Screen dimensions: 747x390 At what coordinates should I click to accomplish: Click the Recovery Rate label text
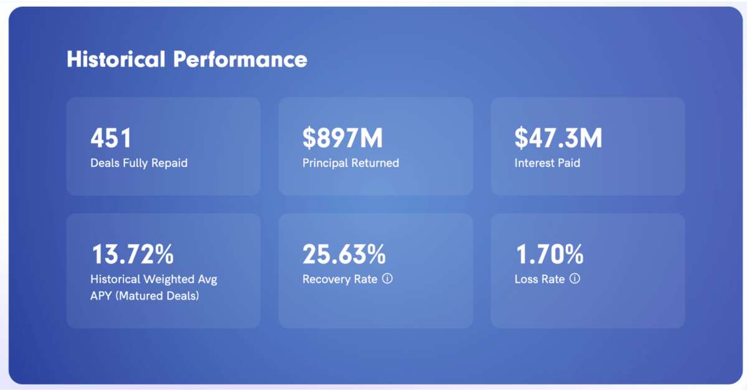coord(340,280)
